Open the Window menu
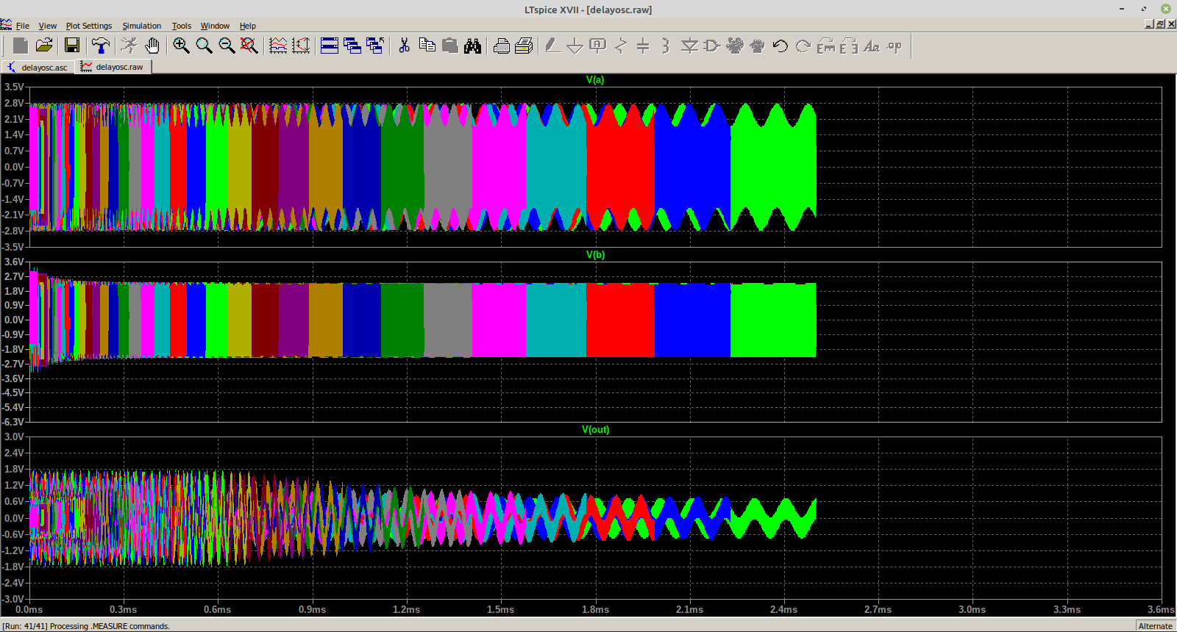The width and height of the screenshot is (1177, 632). (215, 26)
